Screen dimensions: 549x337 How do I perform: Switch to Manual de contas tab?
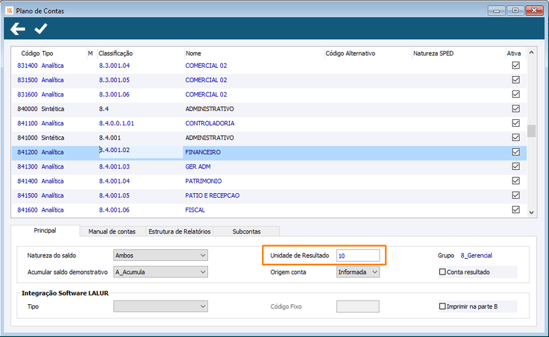point(112,232)
